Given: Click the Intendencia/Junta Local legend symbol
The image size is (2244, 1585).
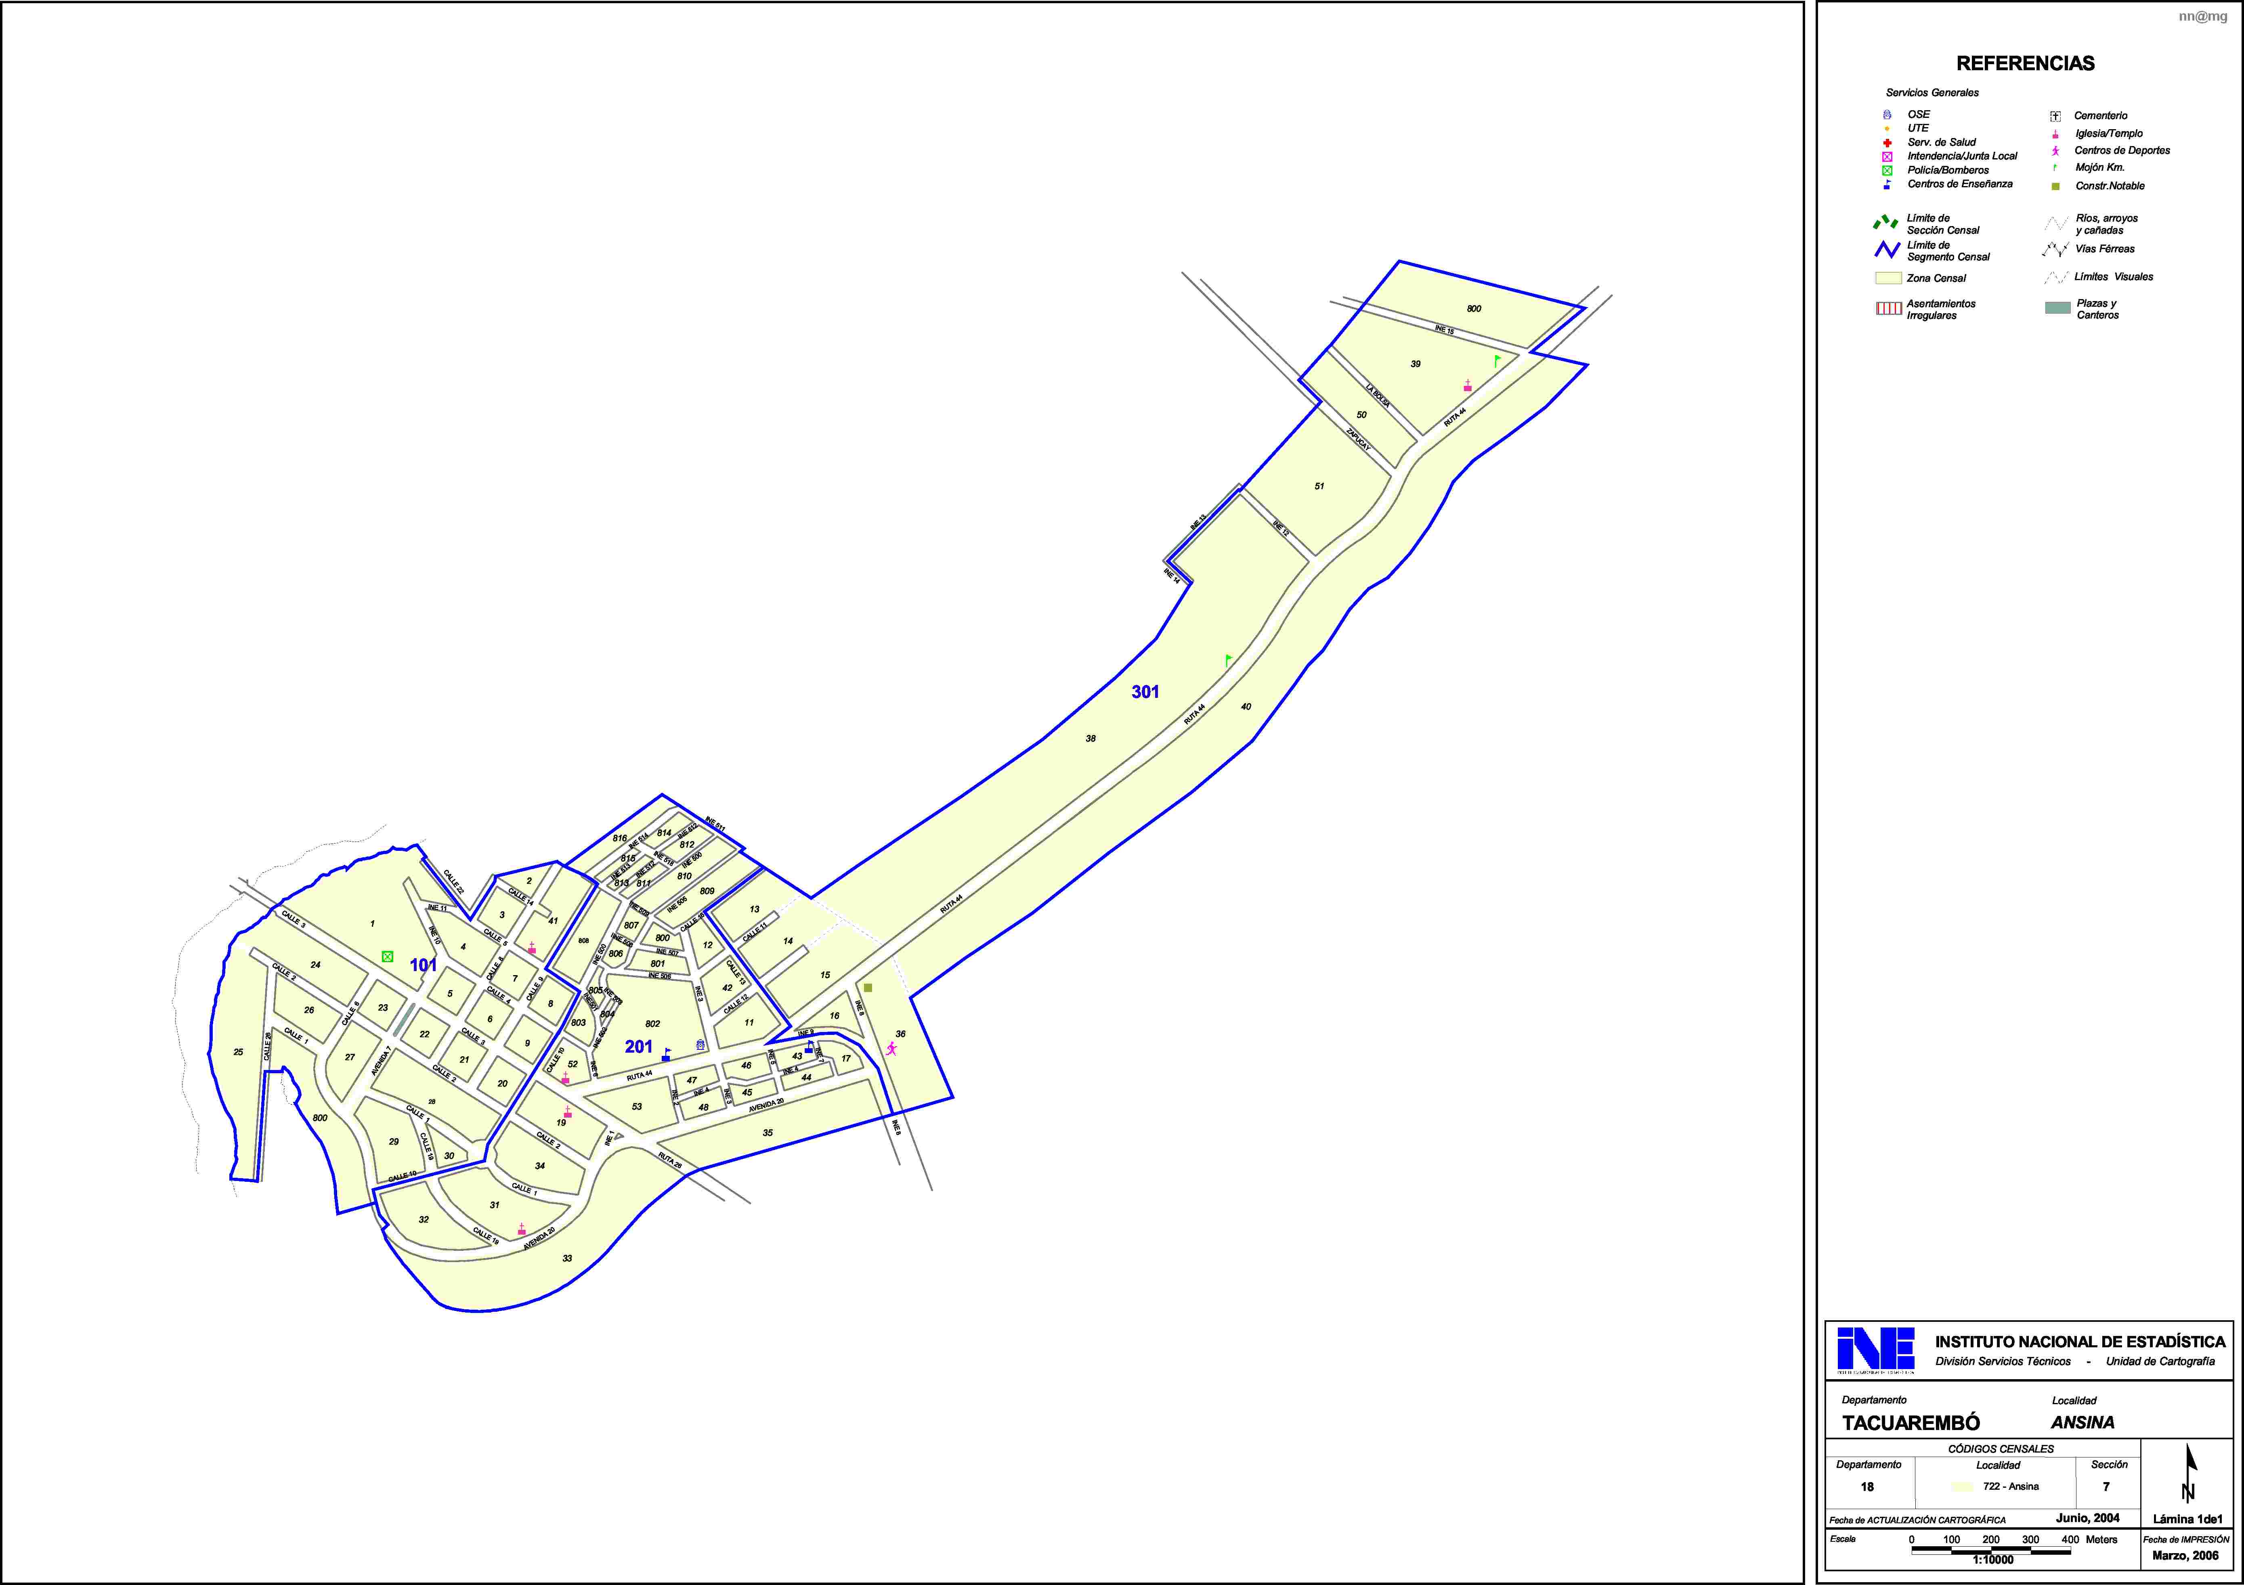Looking at the screenshot, I should pyautogui.click(x=1887, y=156).
